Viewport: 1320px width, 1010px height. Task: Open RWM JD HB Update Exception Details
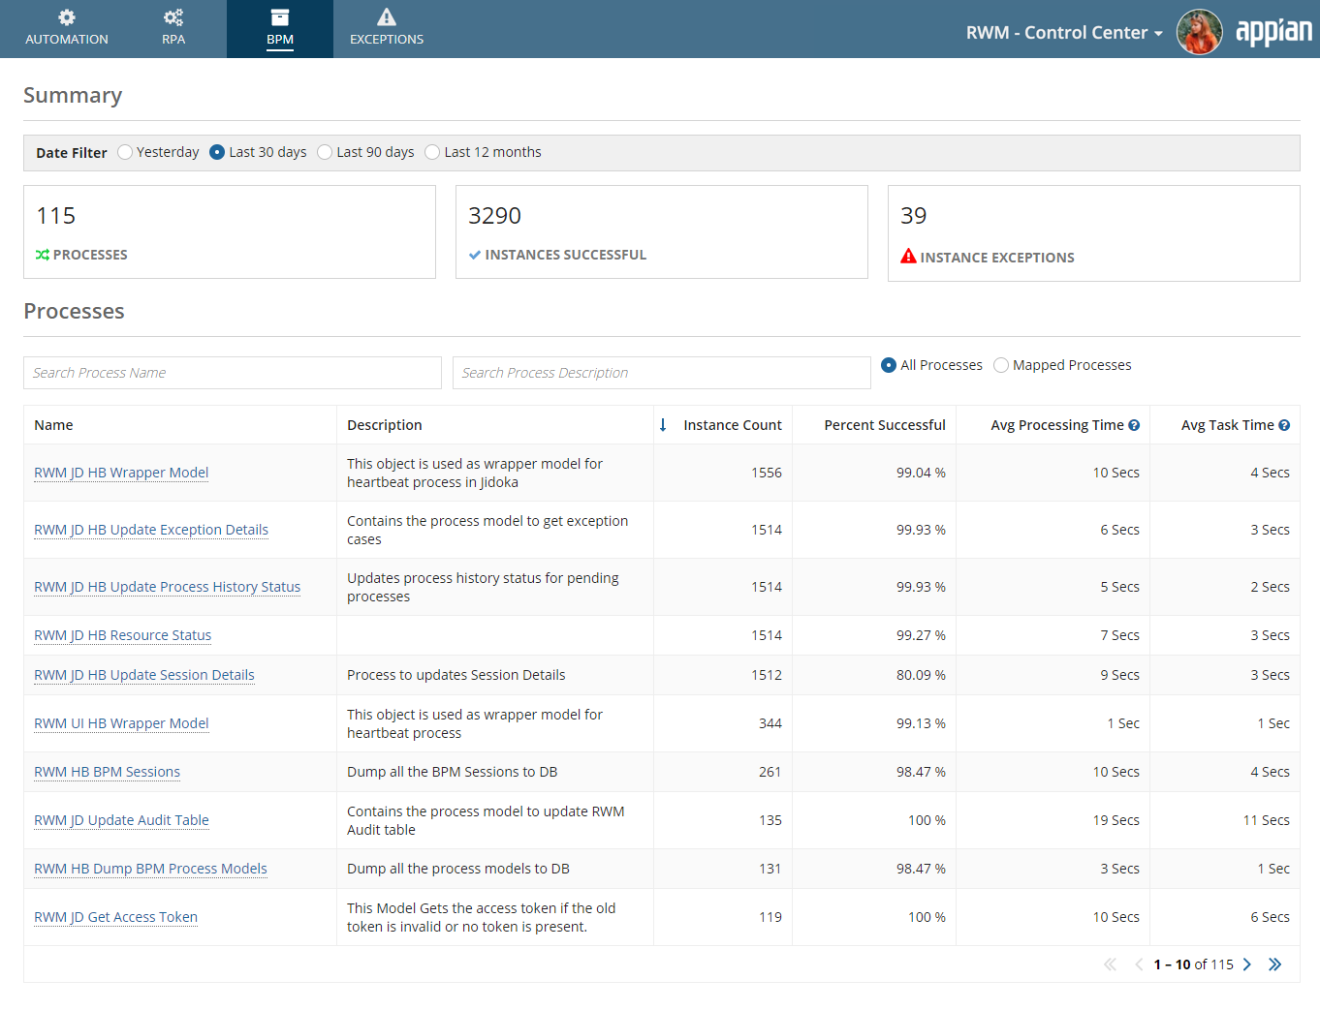coord(151,530)
